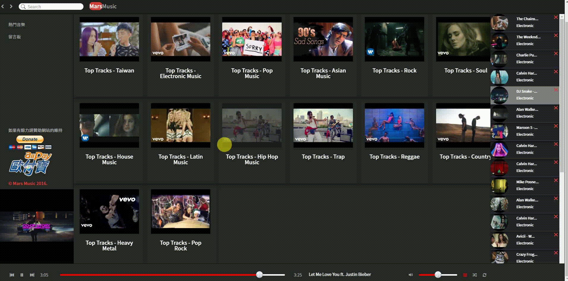Open Top Tracks - Country thumbnail
Screen dimensions: 568x281
pos(463,125)
